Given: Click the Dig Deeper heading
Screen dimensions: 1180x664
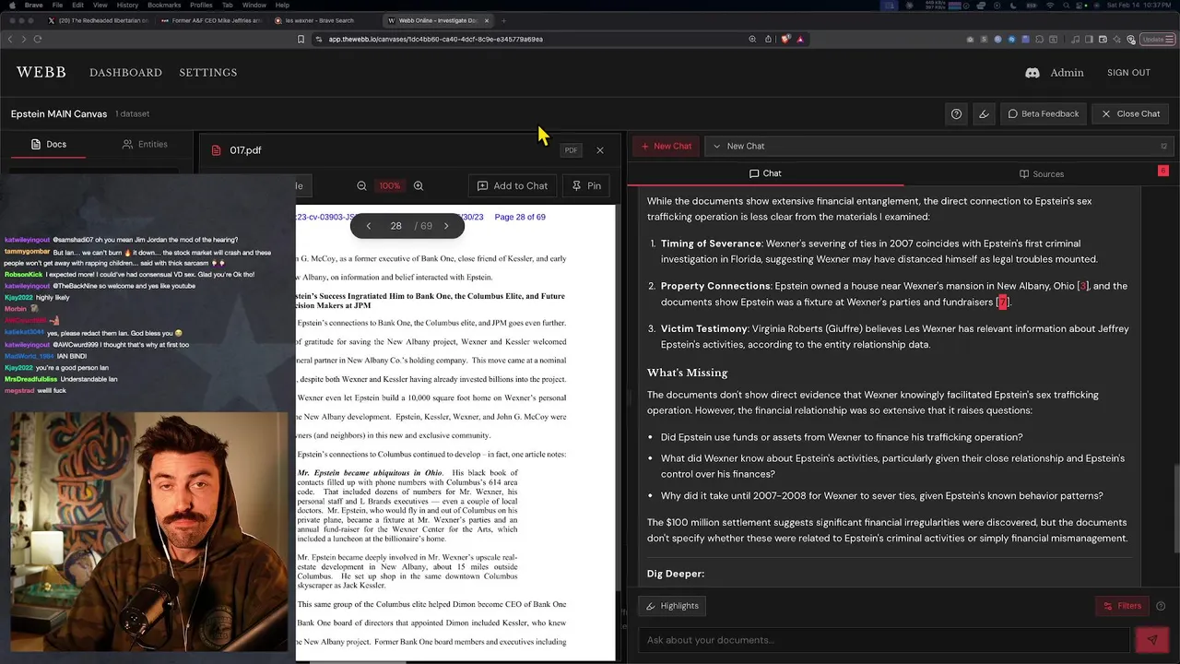Looking at the screenshot, I should click(676, 574).
